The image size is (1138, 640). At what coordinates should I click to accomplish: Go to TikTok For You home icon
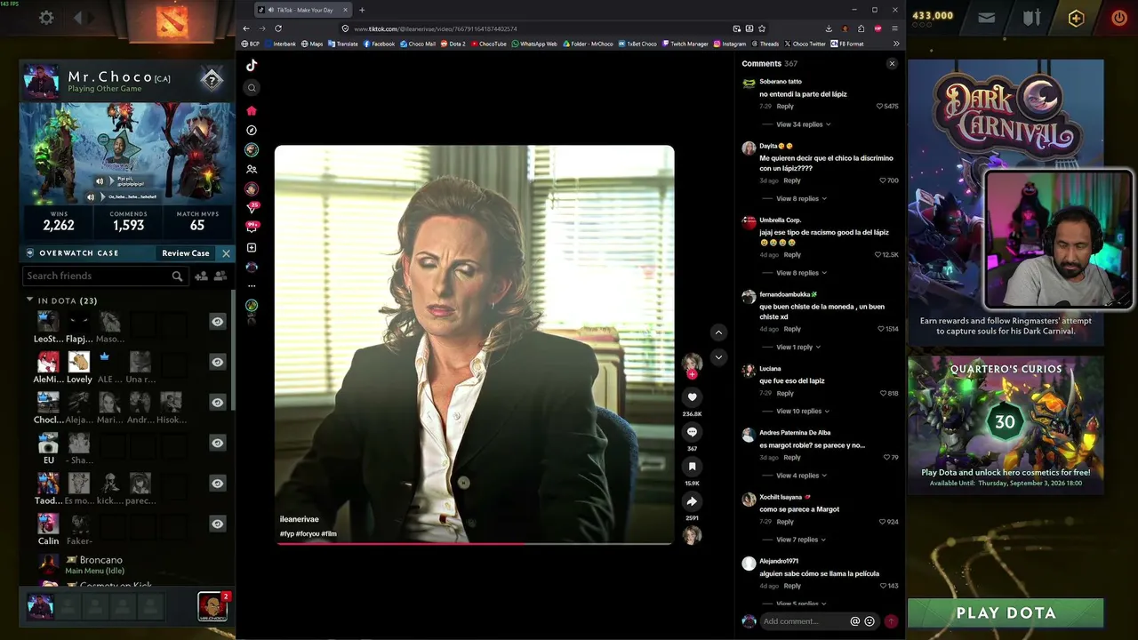pyautogui.click(x=252, y=110)
